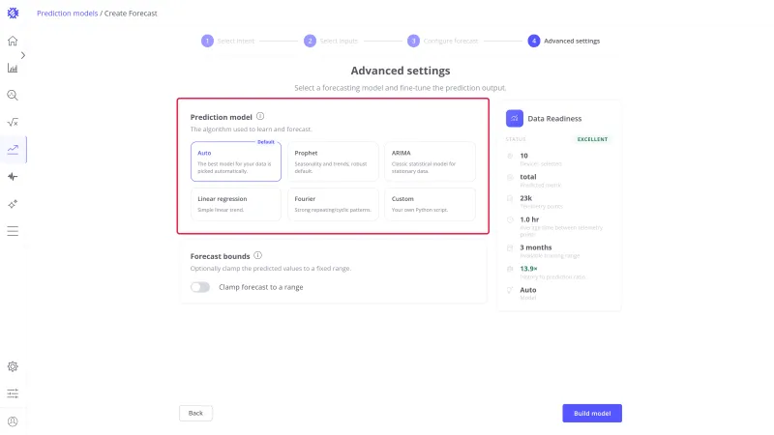The width and height of the screenshot is (774, 435).
Task: Click the Clamp forecast to a range label
Action: coord(260,287)
